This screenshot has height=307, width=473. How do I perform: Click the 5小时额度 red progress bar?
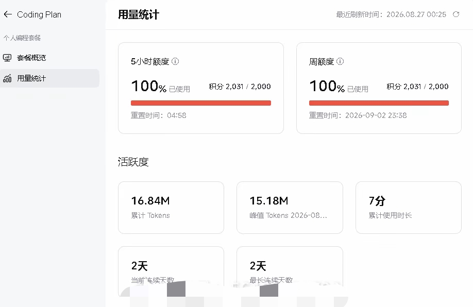tap(201, 103)
